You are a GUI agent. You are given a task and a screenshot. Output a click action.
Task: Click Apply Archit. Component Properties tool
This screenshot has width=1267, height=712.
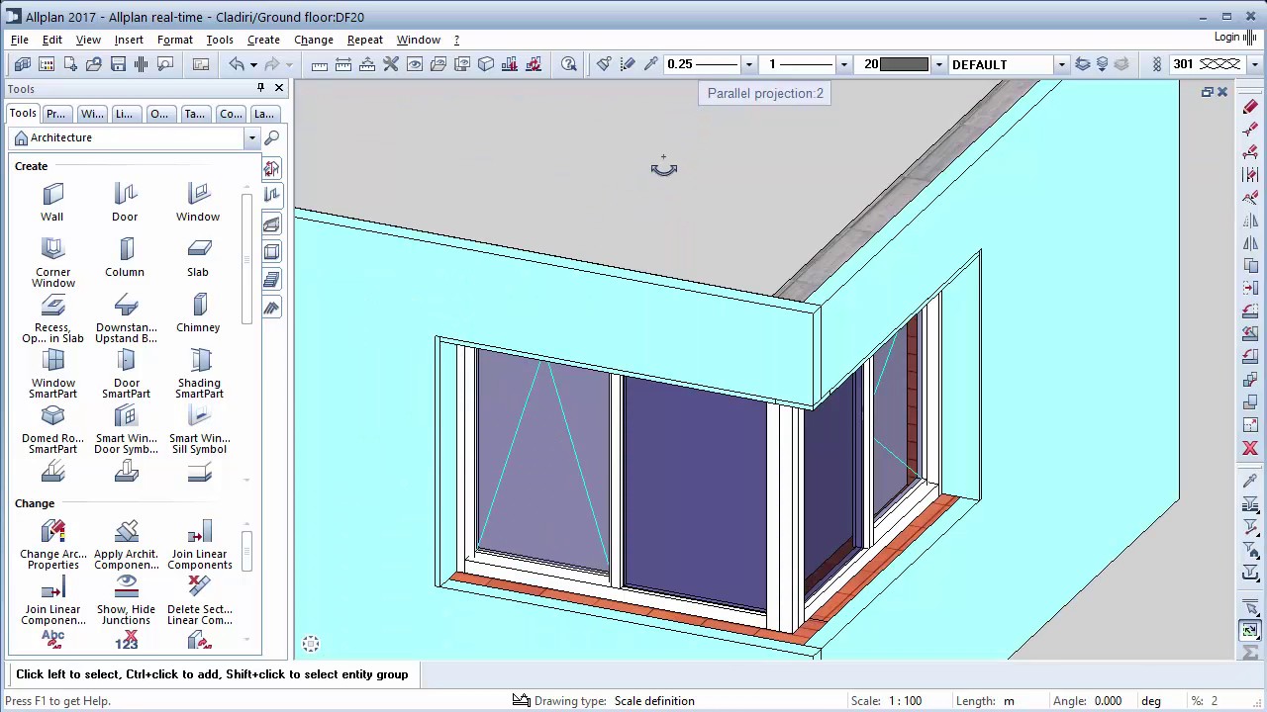[126, 545]
